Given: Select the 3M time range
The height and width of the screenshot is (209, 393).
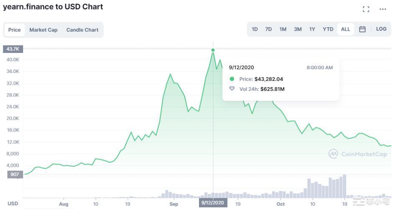Looking at the screenshot, I should tap(298, 29).
